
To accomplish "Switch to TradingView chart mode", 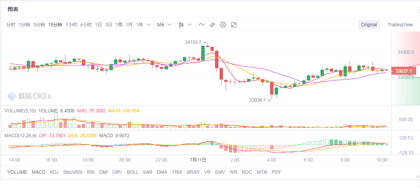I will click(x=400, y=25).
